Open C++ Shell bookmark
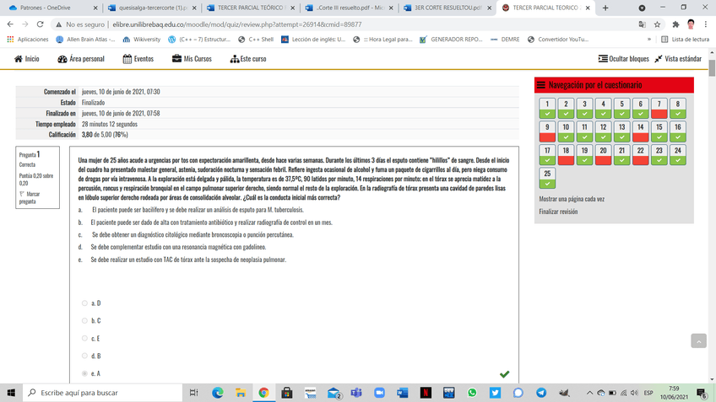This screenshot has width=716, height=402. pyautogui.click(x=256, y=40)
